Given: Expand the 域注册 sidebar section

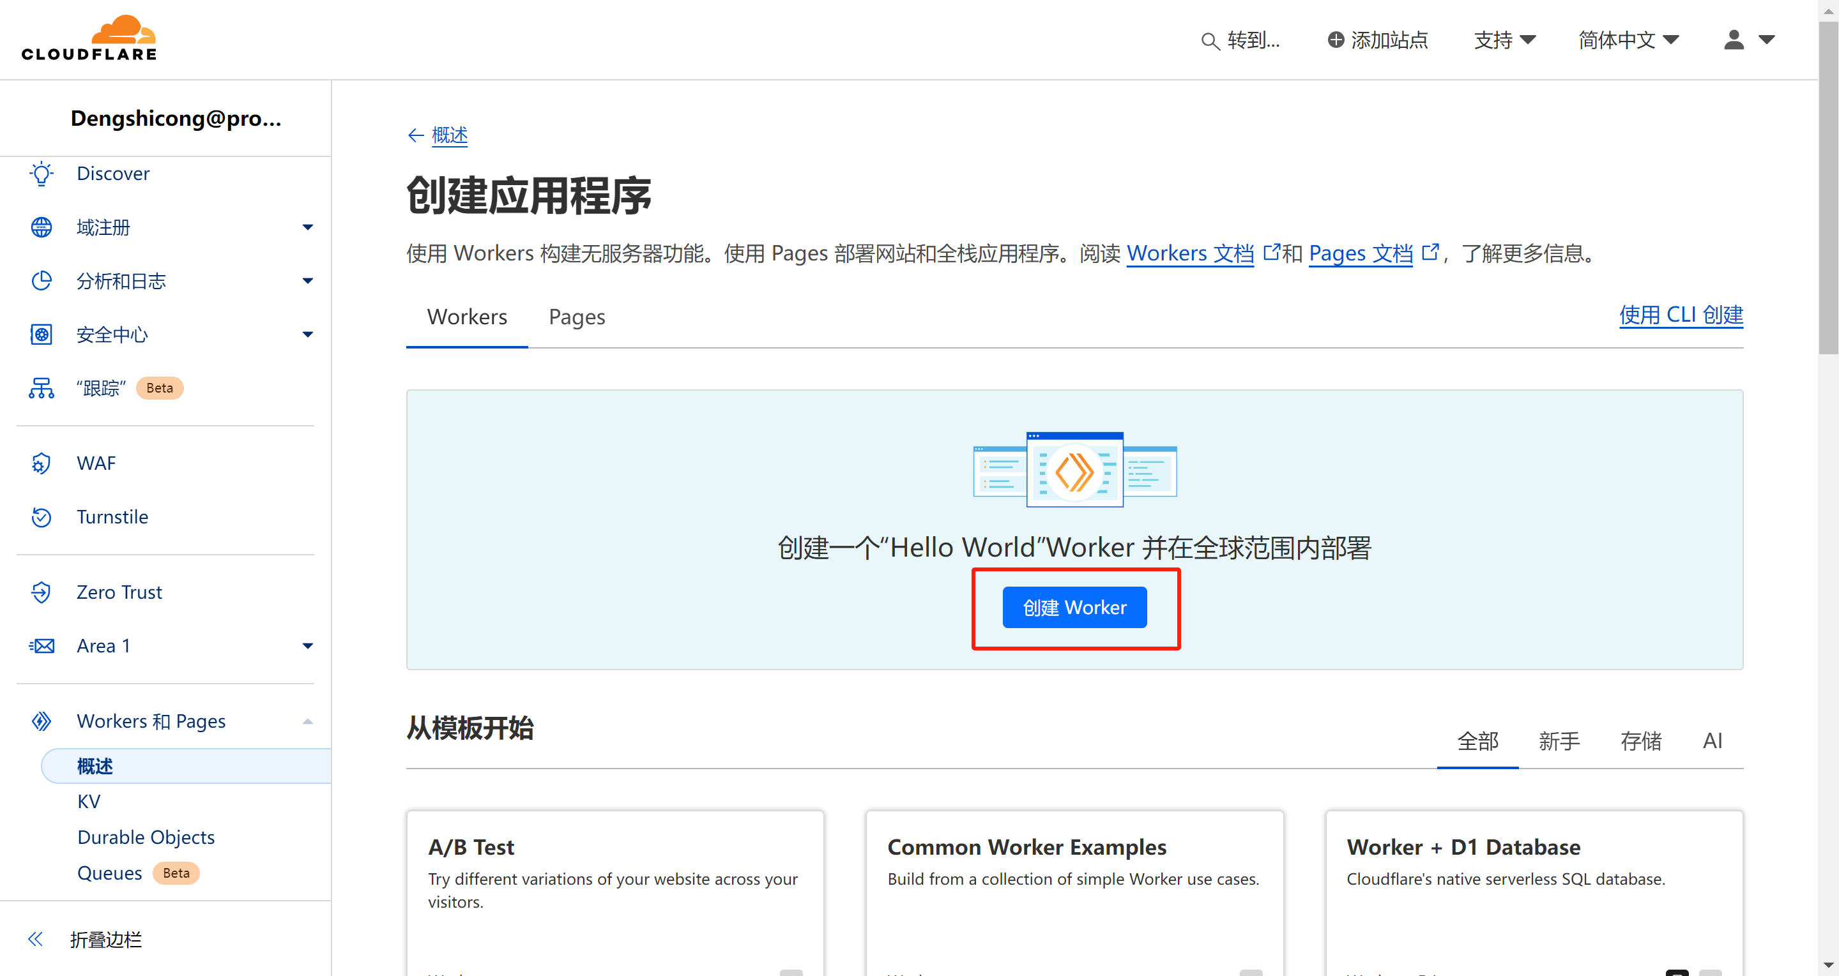Looking at the screenshot, I should tap(308, 228).
